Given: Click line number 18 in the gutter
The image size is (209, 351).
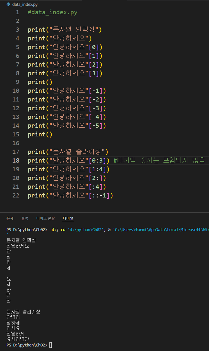Looking at the screenshot, I should tap(16, 161).
